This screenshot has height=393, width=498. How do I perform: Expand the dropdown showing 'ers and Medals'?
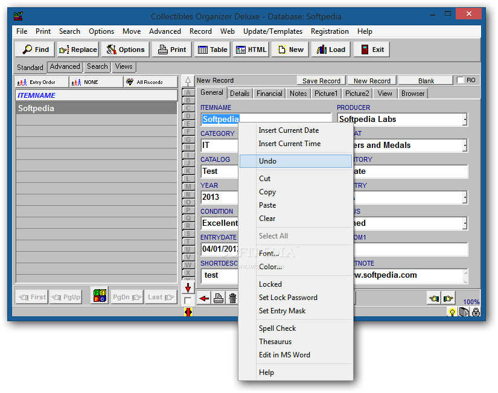(465, 145)
